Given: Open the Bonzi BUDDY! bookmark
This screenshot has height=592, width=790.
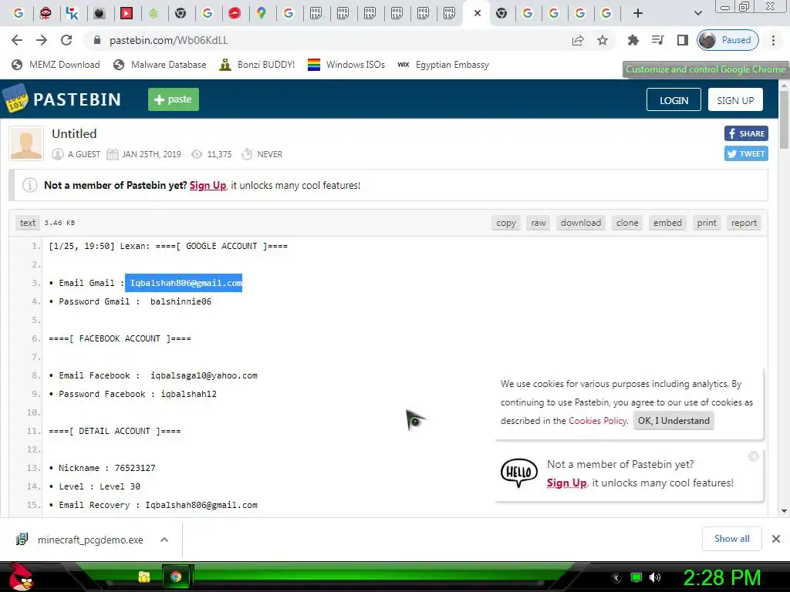Looking at the screenshot, I should [257, 65].
